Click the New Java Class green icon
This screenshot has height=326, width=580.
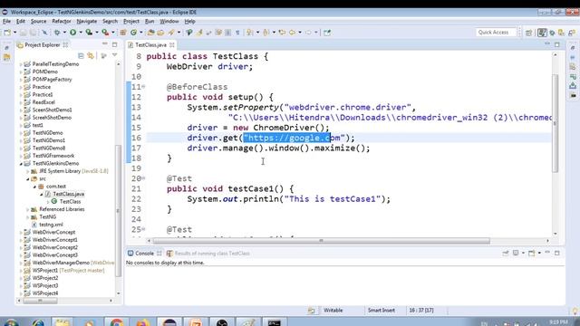pos(133,33)
